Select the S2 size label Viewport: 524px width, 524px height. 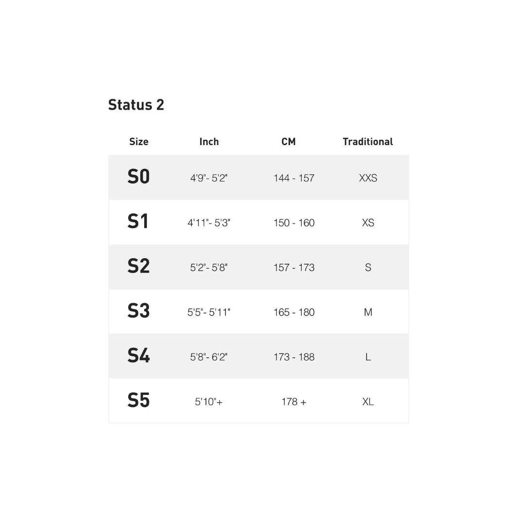139,266
